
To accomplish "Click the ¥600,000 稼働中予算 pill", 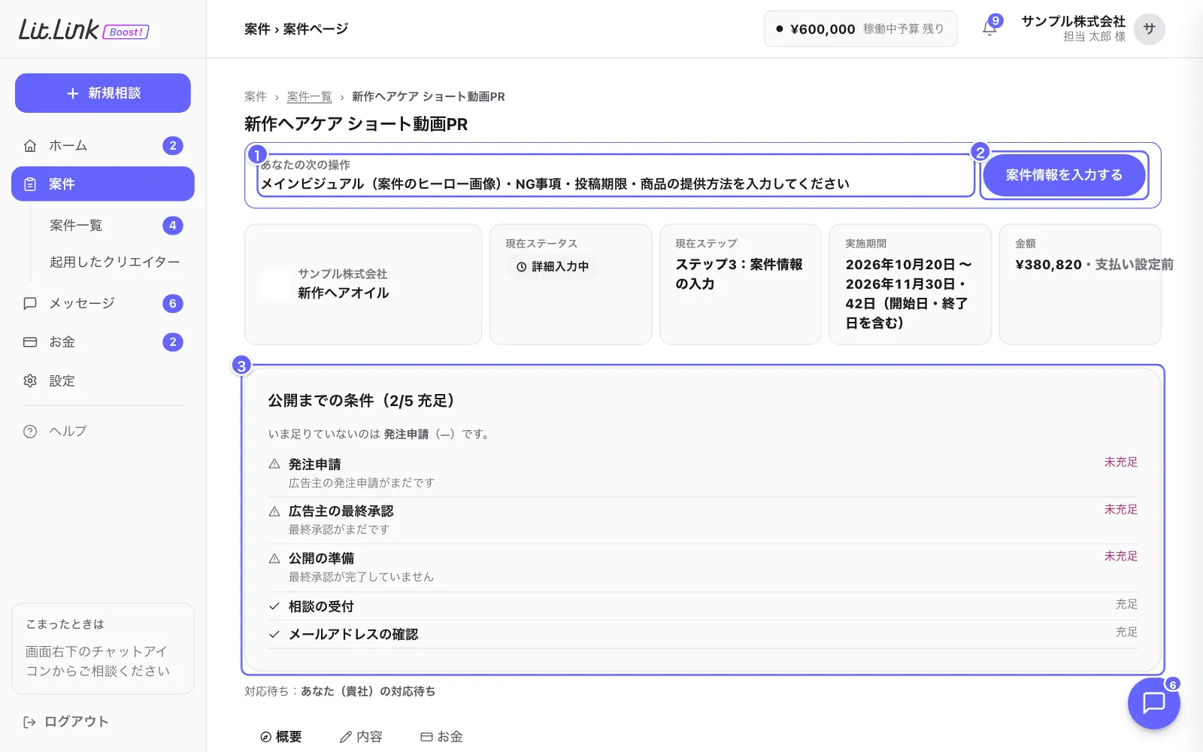I will [860, 29].
